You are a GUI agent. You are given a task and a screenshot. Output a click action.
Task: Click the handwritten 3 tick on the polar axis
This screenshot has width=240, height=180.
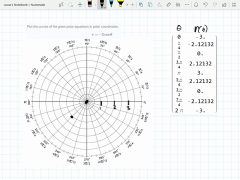[x=128, y=105]
